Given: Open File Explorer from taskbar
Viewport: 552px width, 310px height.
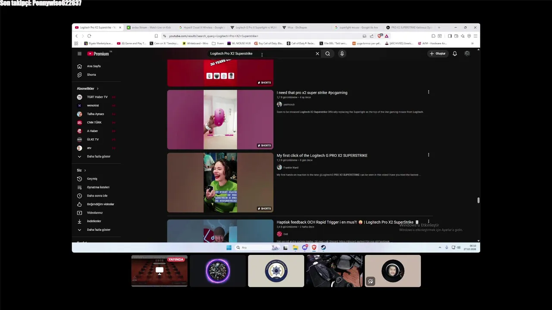Looking at the screenshot, I should [295, 248].
